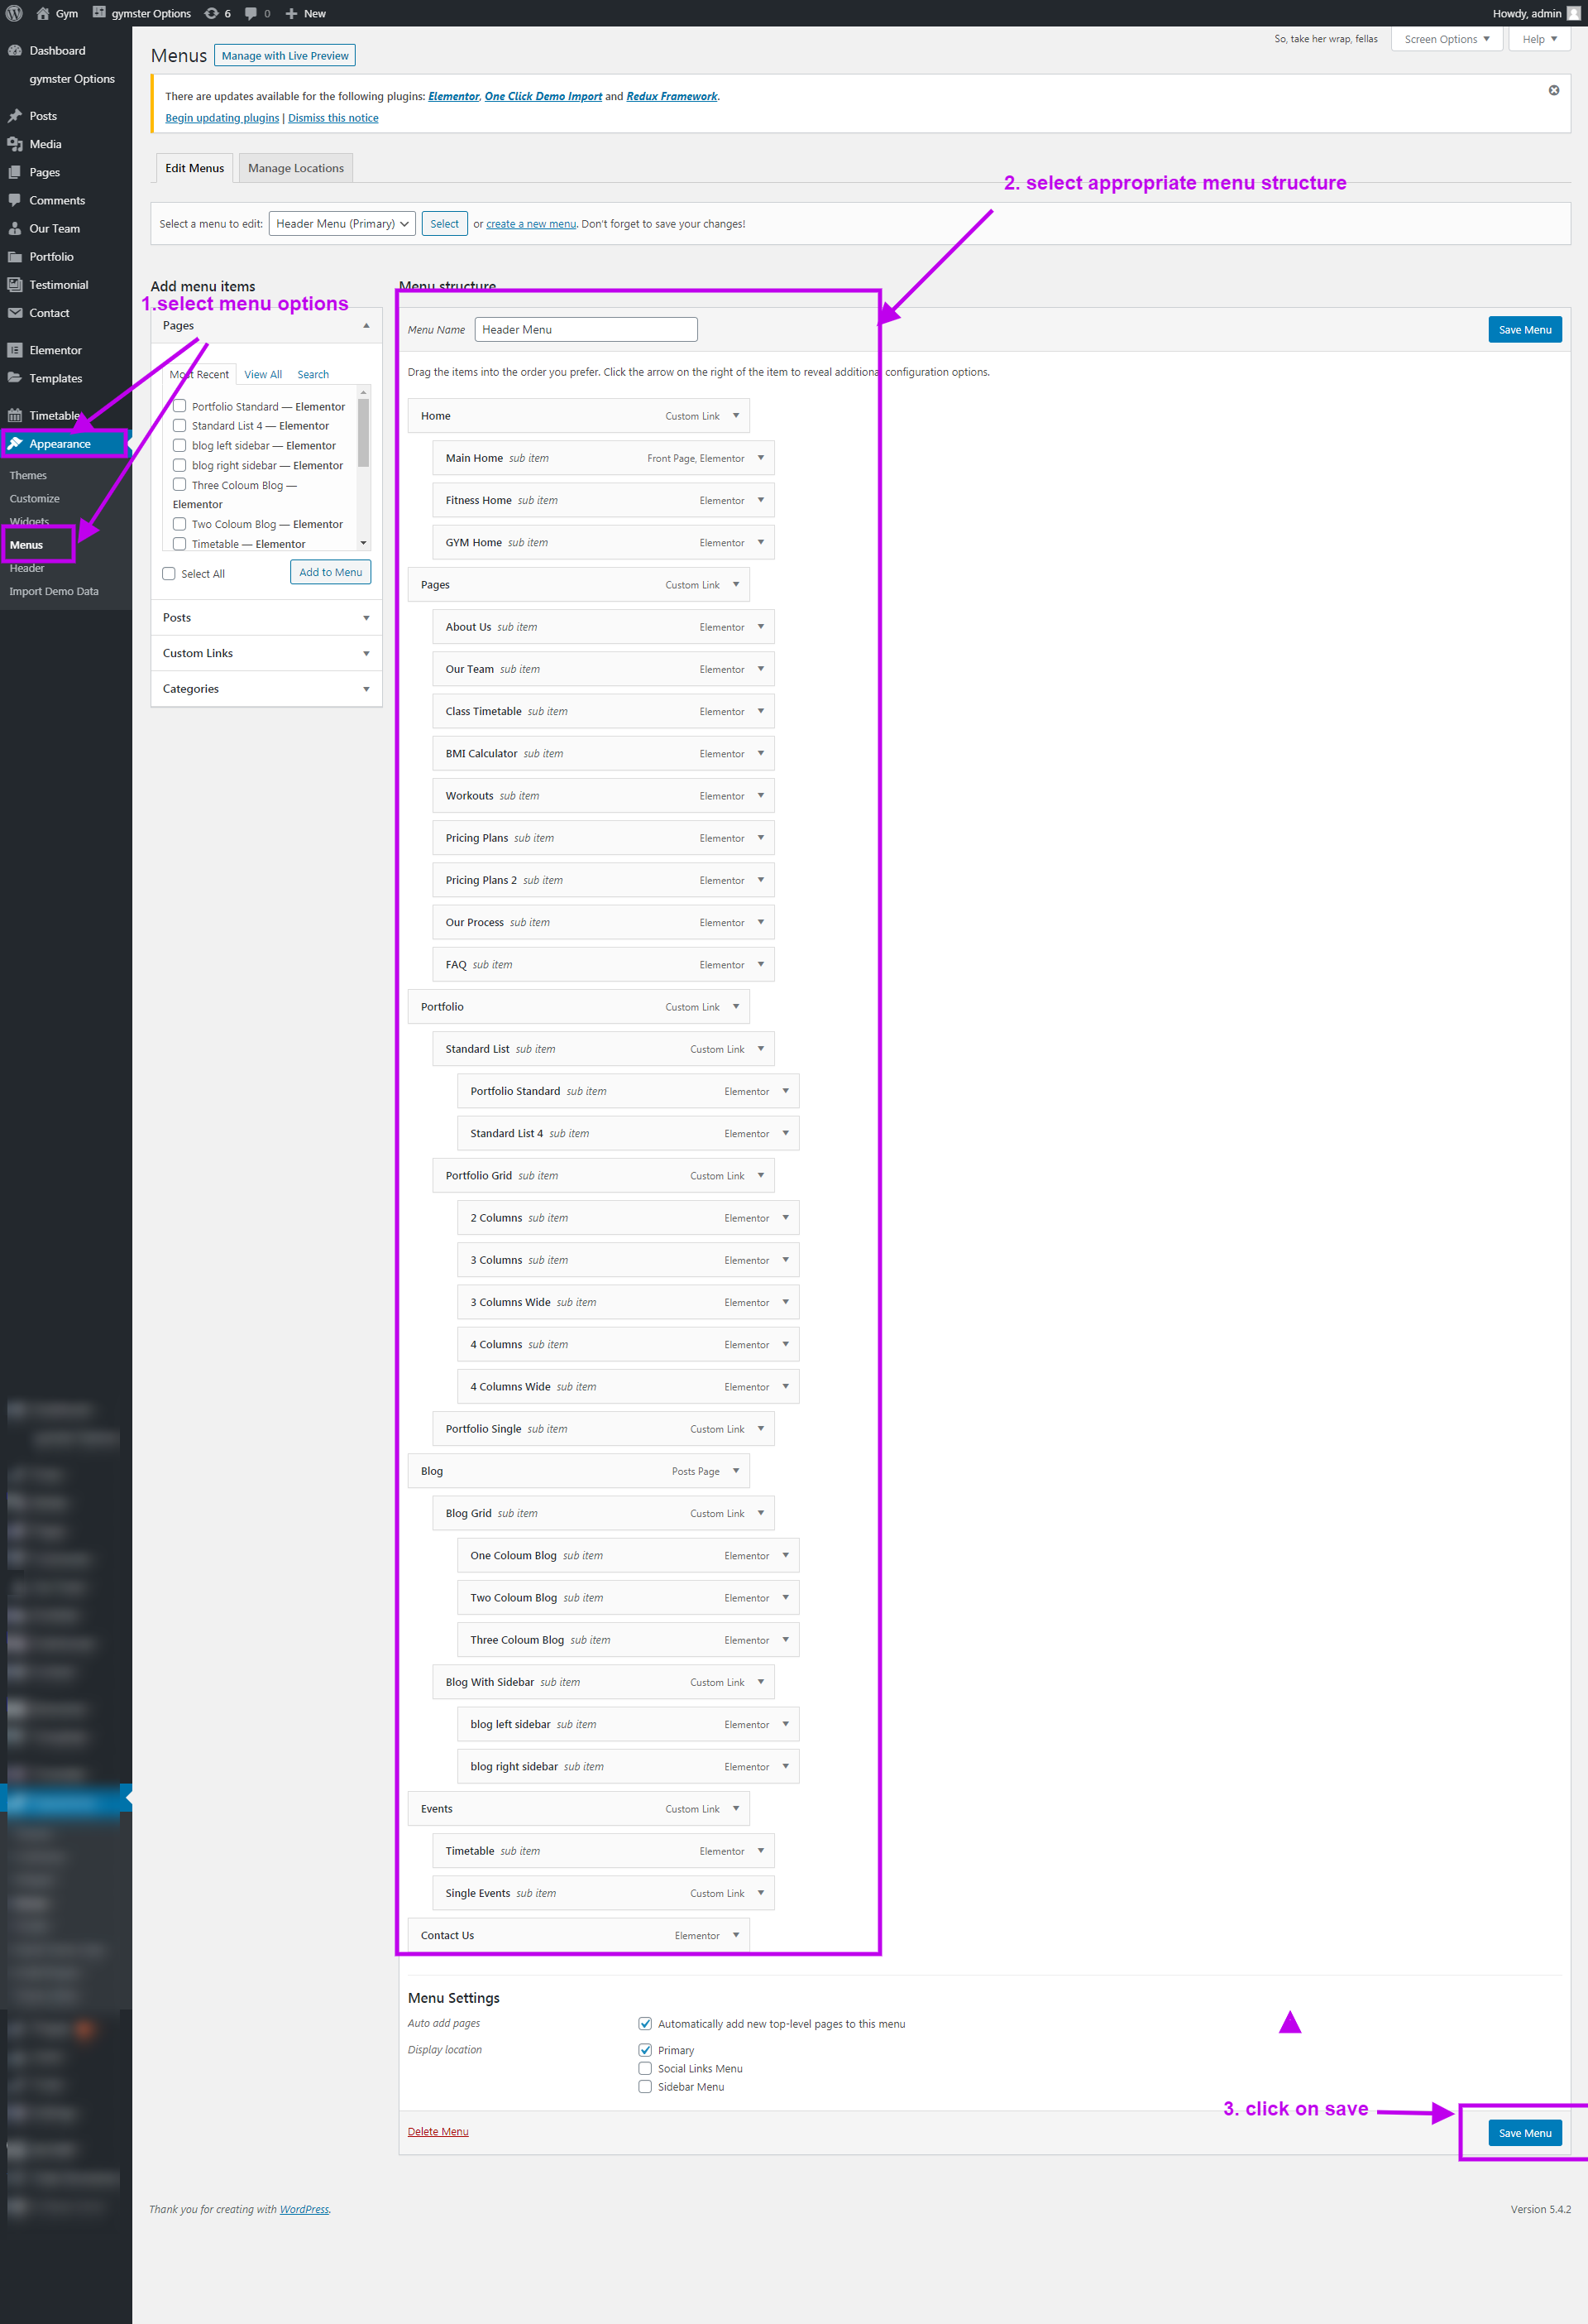The width and height of the screenshot is (1588, 2324).
Task: Dismiss the plugin update notice
Action: 1553,90
